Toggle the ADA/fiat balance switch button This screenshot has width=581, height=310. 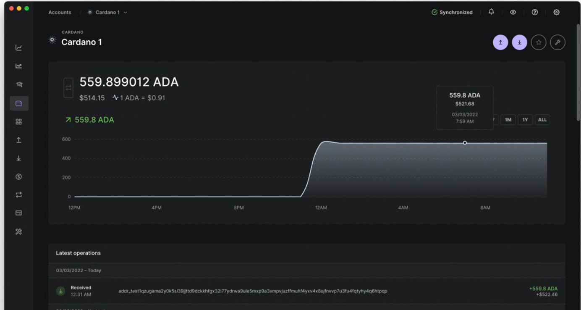coord(68,88)
